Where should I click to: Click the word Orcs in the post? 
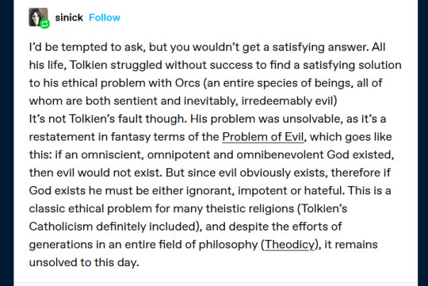pyautogui.click(x=188, y=83)
